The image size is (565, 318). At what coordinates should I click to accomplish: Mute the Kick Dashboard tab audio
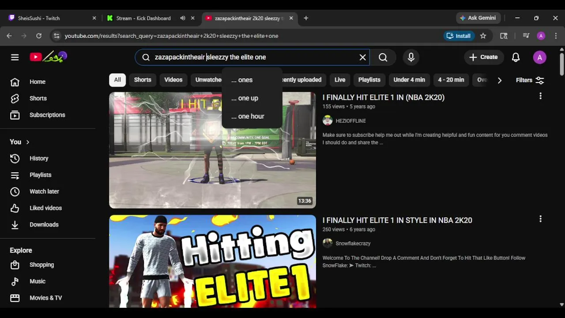(x=183, y=18)
